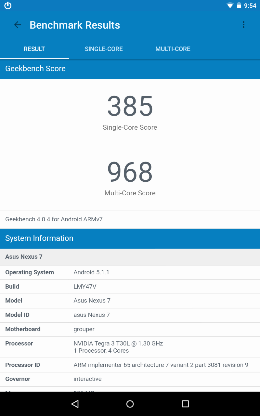The width and height of the screenshot is (260, 416).
Task: Switch to the MULTI-CORE tab
Action: [x=173, y=49]
